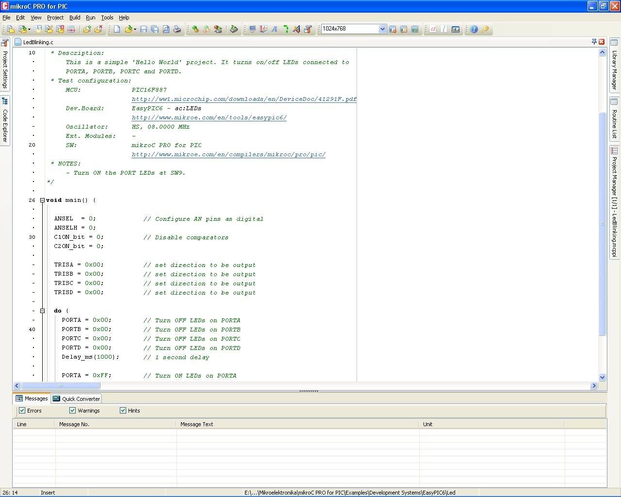621x497 pixels.
Task: Open the Open Project dropdown arrow
Action: [29, 29]
